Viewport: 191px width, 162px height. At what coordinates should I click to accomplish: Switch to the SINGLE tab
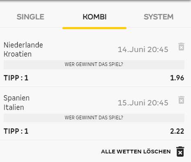(30, 17)
